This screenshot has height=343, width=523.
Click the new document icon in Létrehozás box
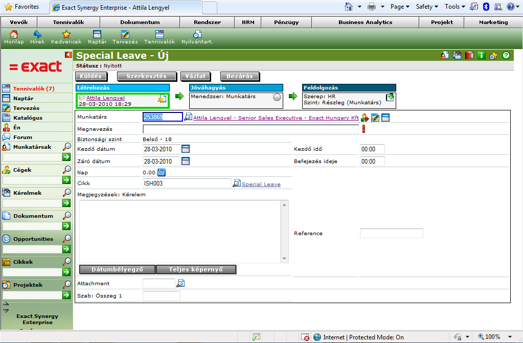click(163, 99)
